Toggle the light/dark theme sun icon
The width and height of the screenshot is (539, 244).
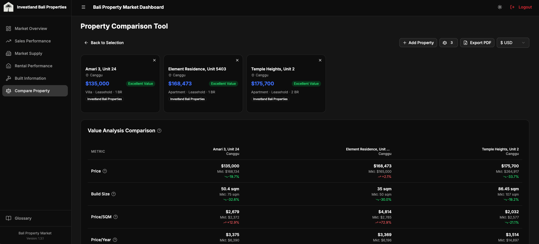[x=500, y=7]
